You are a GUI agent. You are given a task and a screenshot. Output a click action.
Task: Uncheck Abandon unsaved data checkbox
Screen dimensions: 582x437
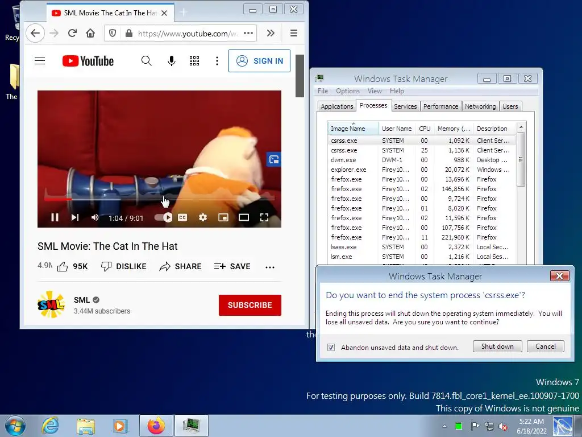(x=331, y=347)
